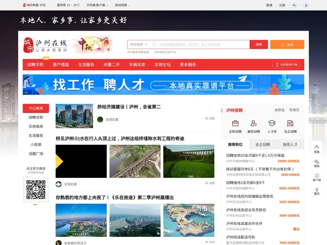Click the 泸州最新招聘信息 link under the search box
327x245 pixels.
coord(138,52)
